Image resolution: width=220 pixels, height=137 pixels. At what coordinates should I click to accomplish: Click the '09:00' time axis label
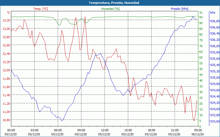tap(81, 130)
